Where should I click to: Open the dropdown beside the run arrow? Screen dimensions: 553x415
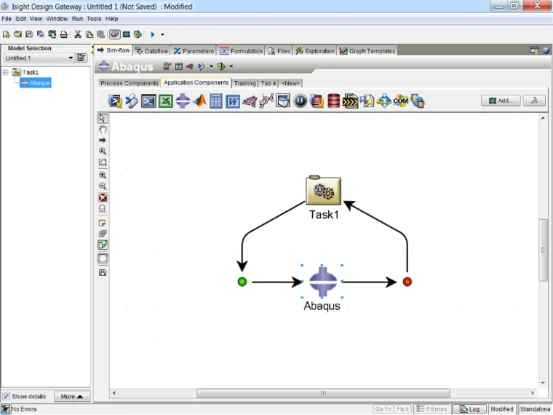(162, 35)
